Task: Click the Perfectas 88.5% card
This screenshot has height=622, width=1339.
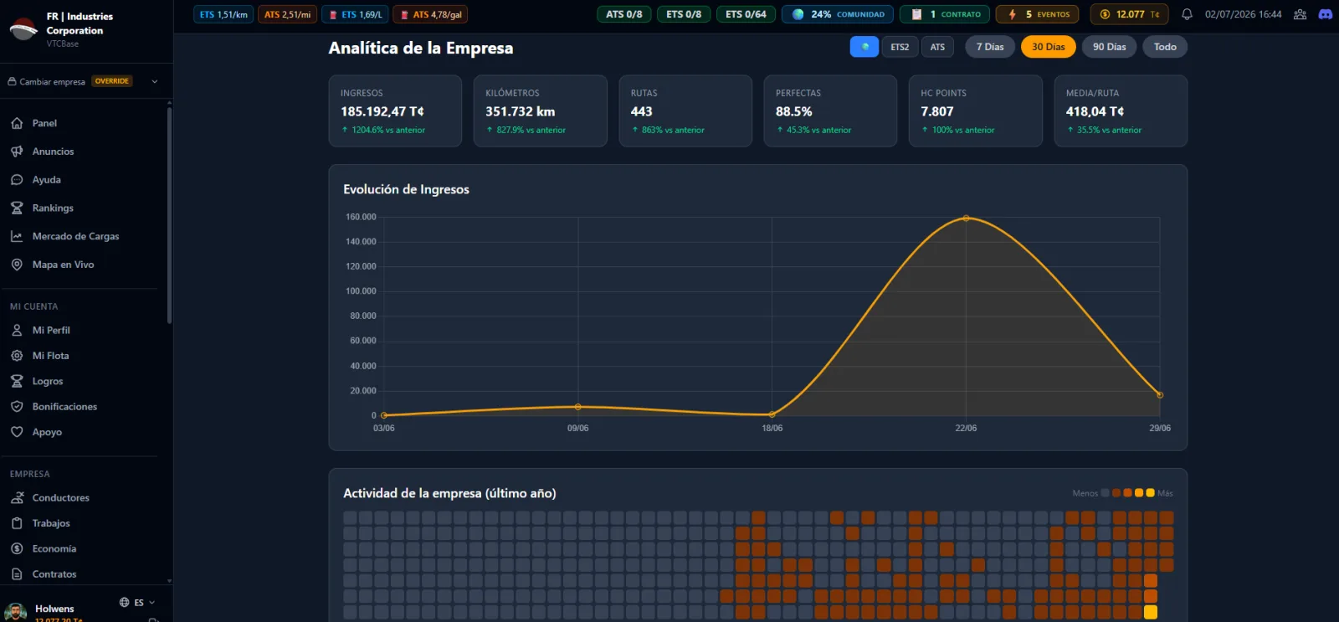Action: (830, 111)
